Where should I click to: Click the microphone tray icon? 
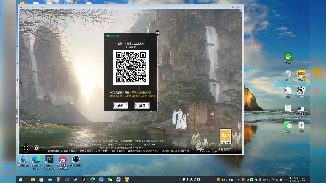coord(260,179)
